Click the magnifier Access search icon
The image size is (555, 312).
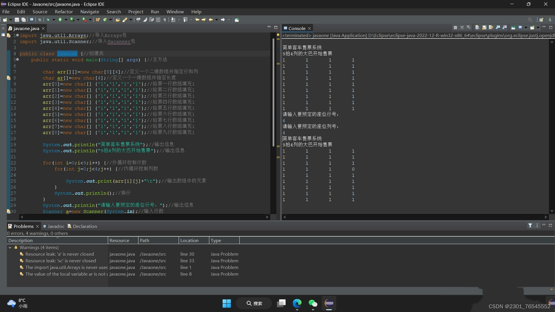coord(530,20)
